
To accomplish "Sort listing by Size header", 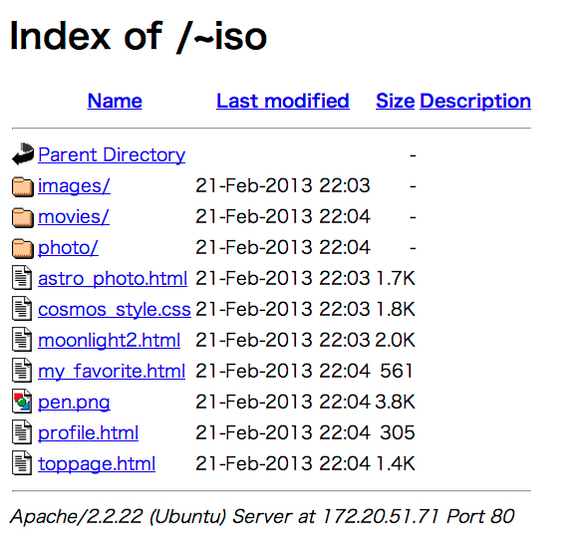I will (396, 101).
